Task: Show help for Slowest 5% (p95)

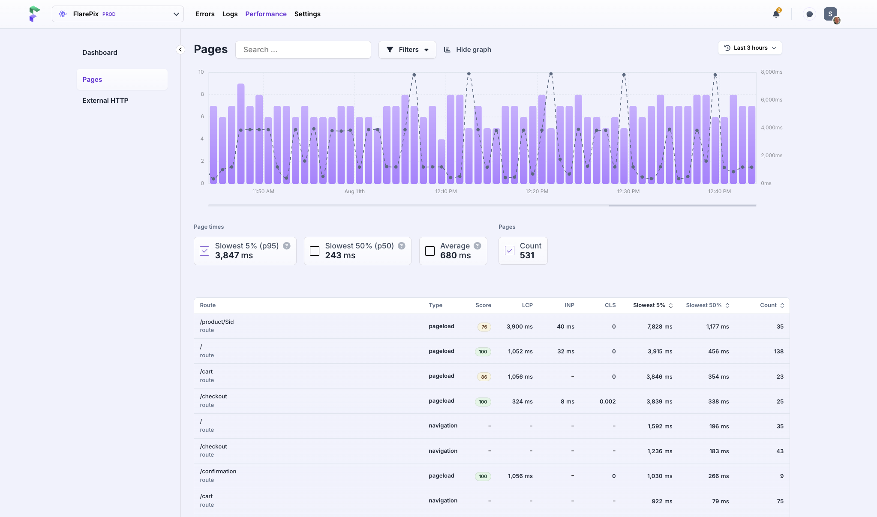Action: point(287,246)
